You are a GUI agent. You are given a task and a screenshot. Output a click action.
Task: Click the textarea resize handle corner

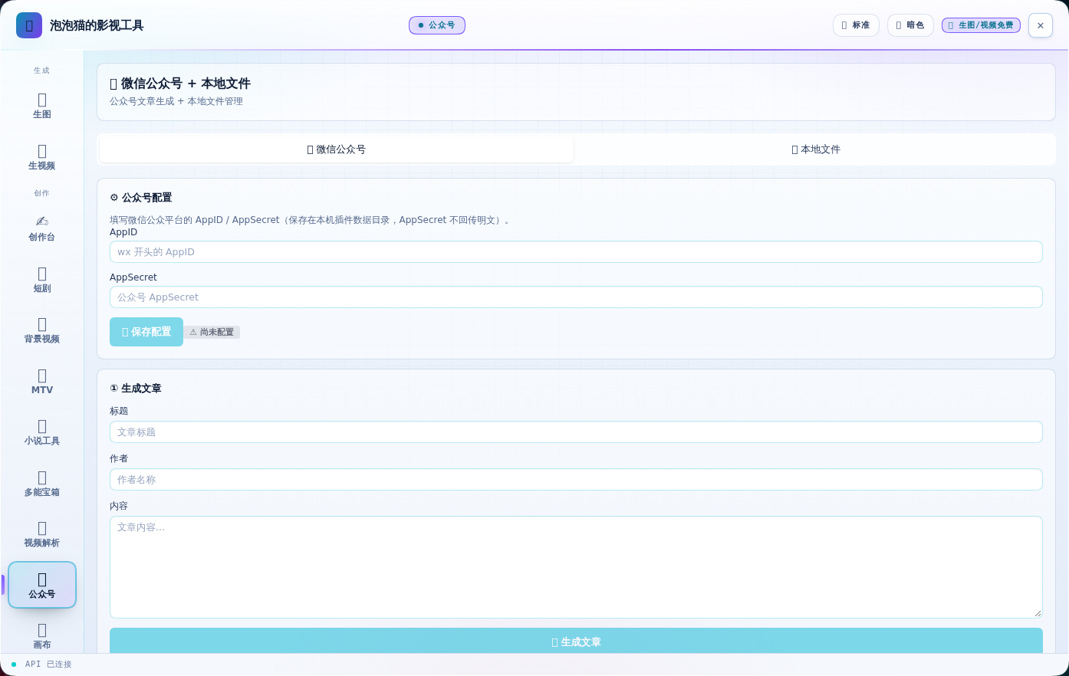[x=1038, y=613]
